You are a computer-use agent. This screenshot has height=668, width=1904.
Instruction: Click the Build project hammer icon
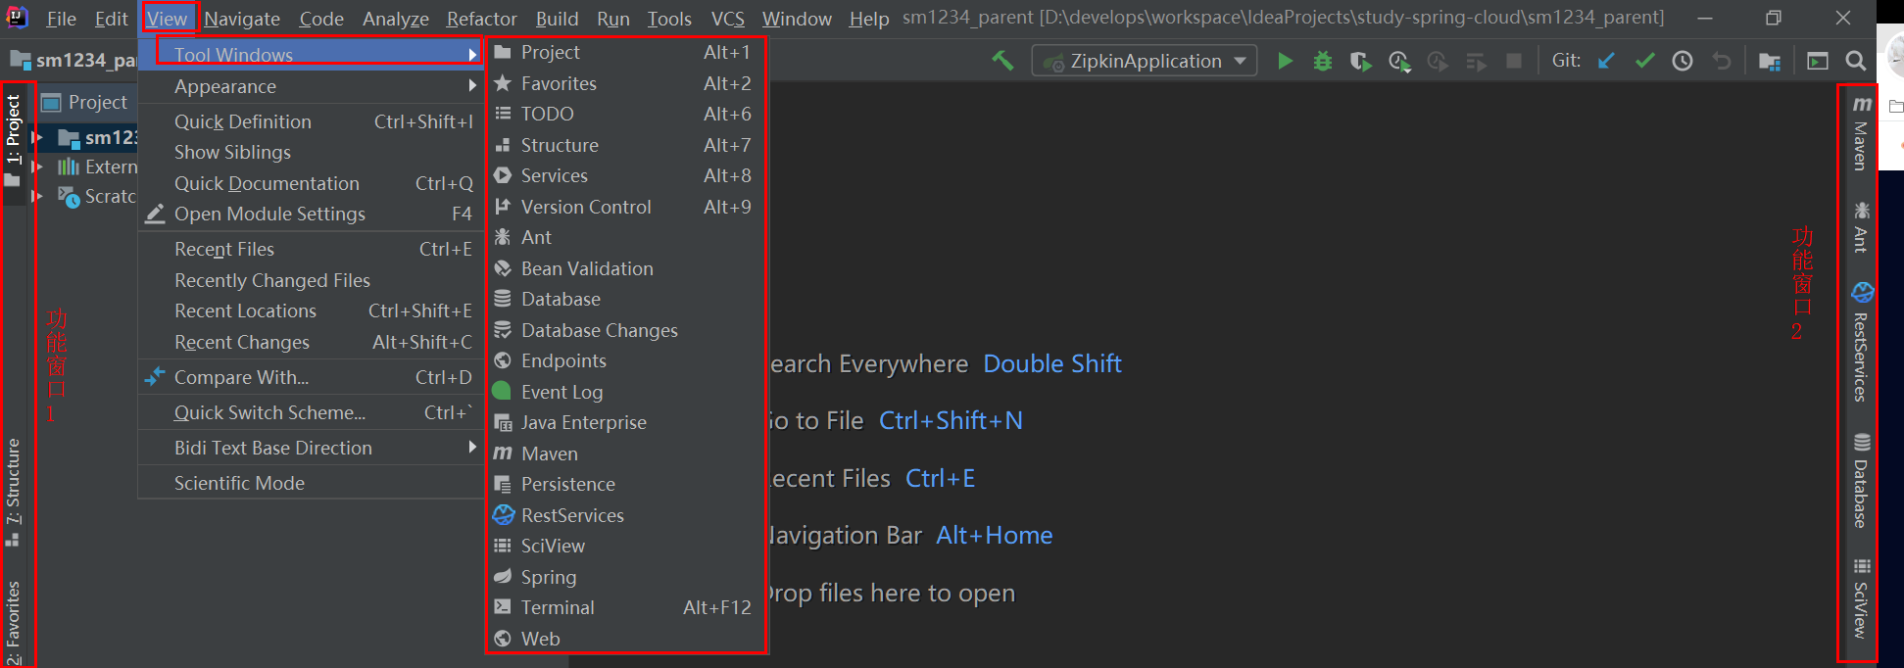pos(1001,61)
